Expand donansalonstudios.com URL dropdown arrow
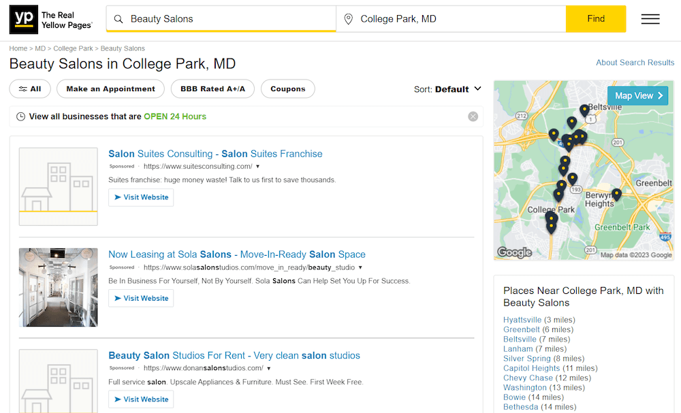 pyautogui.click(x=269, y=368)
